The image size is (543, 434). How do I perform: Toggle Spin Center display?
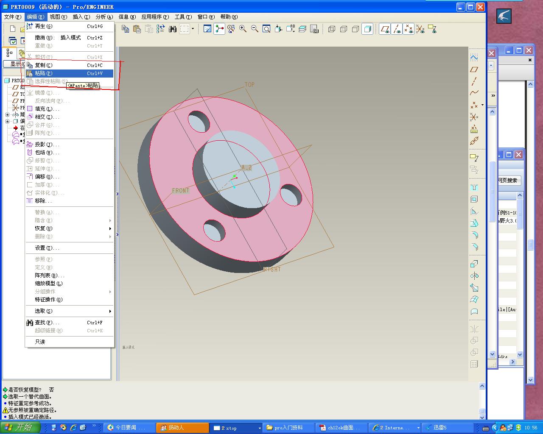[x=219, y=29]
